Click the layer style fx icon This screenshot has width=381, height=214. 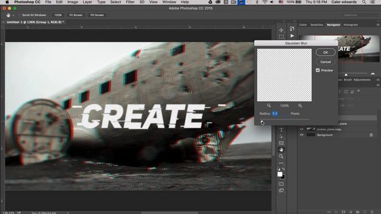point(336,212)
